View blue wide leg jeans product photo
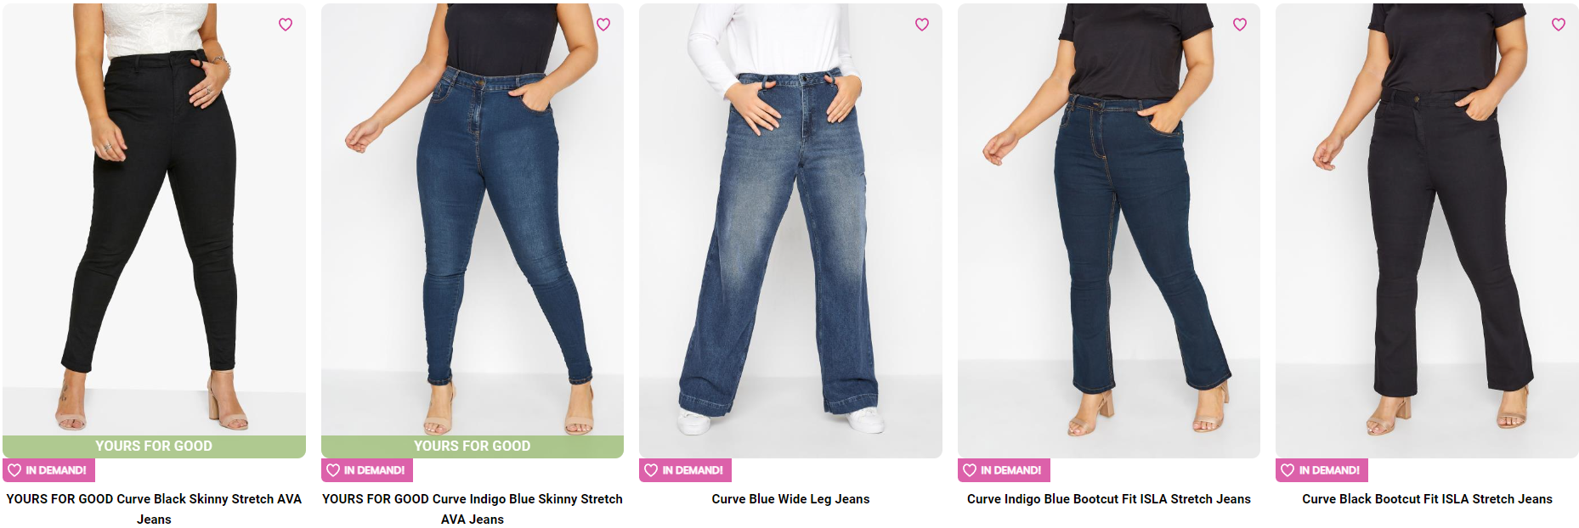This screenshot has height=528, width=1579. click(x=790, y=231)
